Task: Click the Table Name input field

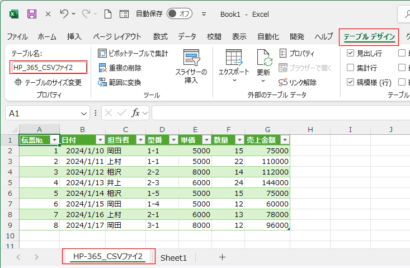Action: pos(49,68)
